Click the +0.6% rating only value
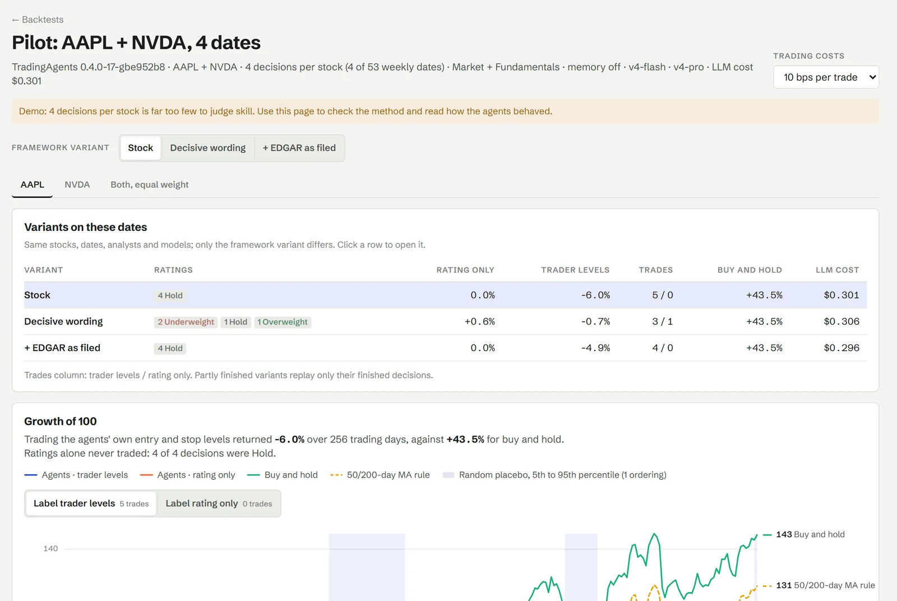Screen dimensions: 897x601 480,321
